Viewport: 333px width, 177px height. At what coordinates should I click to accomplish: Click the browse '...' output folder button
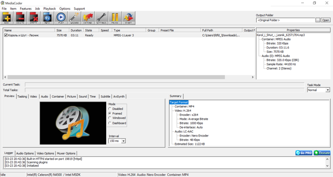point(318,20)
